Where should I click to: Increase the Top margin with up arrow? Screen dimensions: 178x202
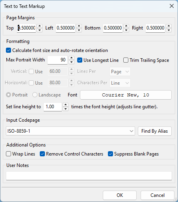[x=39, y=26]
